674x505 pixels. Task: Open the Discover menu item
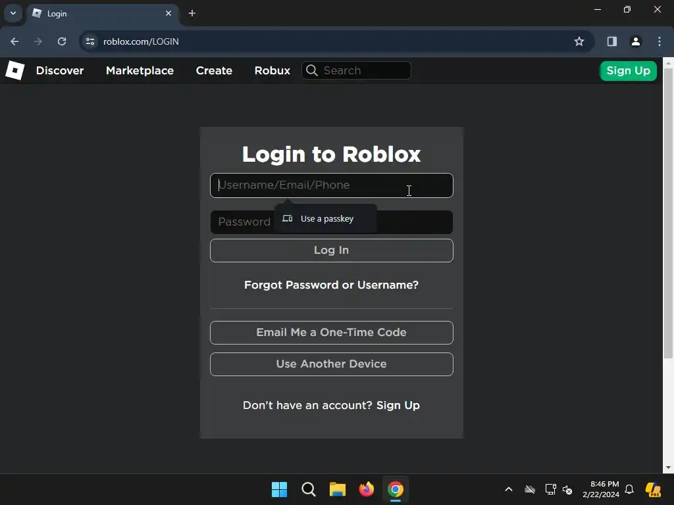(60, 70)
